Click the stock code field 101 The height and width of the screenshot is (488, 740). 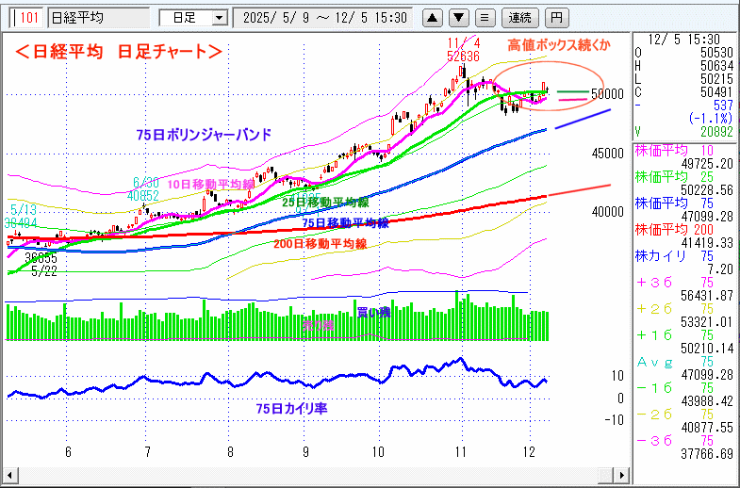pyautogui.click(x=27, y=18)
